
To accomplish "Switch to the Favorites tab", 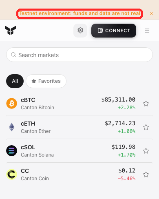I will click(x=46, y=81).
